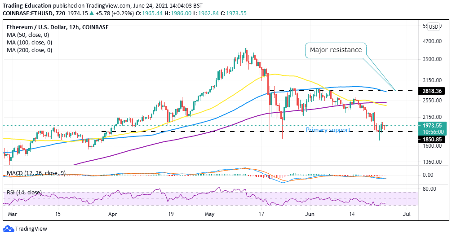Click the Mar date on time axis
Viewport: 452px width, 237px height.
pyautogui.click(x=13, y=214)
